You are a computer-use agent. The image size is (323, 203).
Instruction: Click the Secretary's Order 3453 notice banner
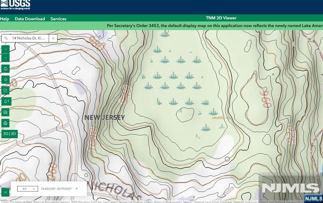tap(161, 26)
